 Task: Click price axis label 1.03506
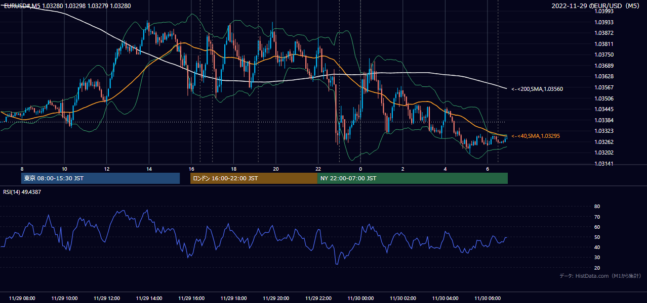[x=604, y=98]
